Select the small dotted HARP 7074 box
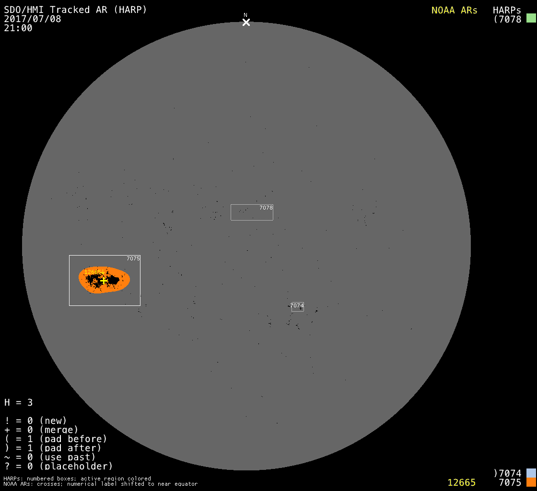This screenshot has width=537, height=491. pos(297,307)
